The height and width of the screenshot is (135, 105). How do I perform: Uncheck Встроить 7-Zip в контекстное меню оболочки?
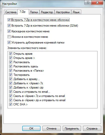coord(9,20)
